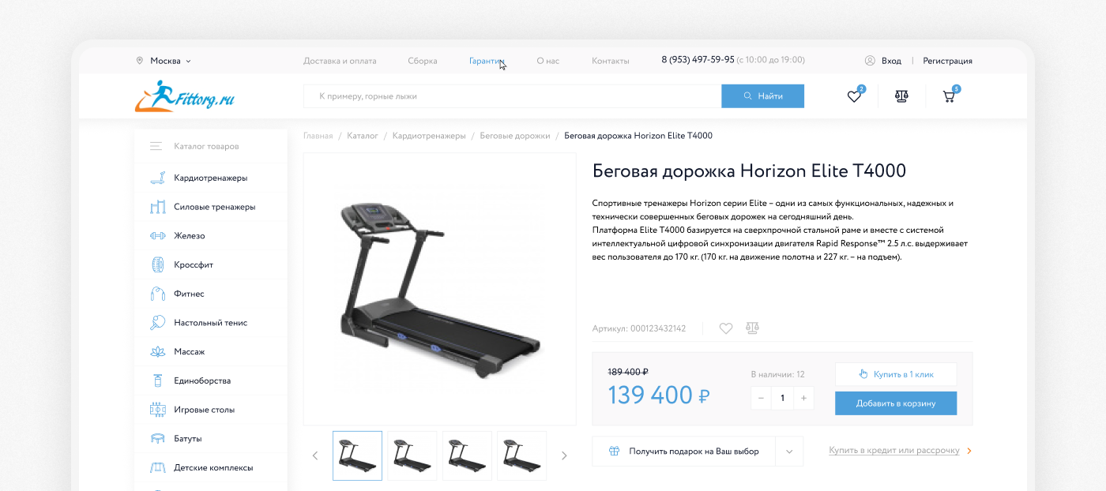
Task: Show previous thumbnails with left arrow
Action: (x=315, y=455)
